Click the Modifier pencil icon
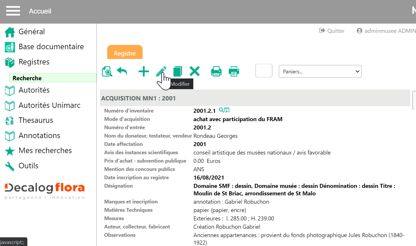The width and height of the screenshot is (416, 246). (x=161, y=71)
